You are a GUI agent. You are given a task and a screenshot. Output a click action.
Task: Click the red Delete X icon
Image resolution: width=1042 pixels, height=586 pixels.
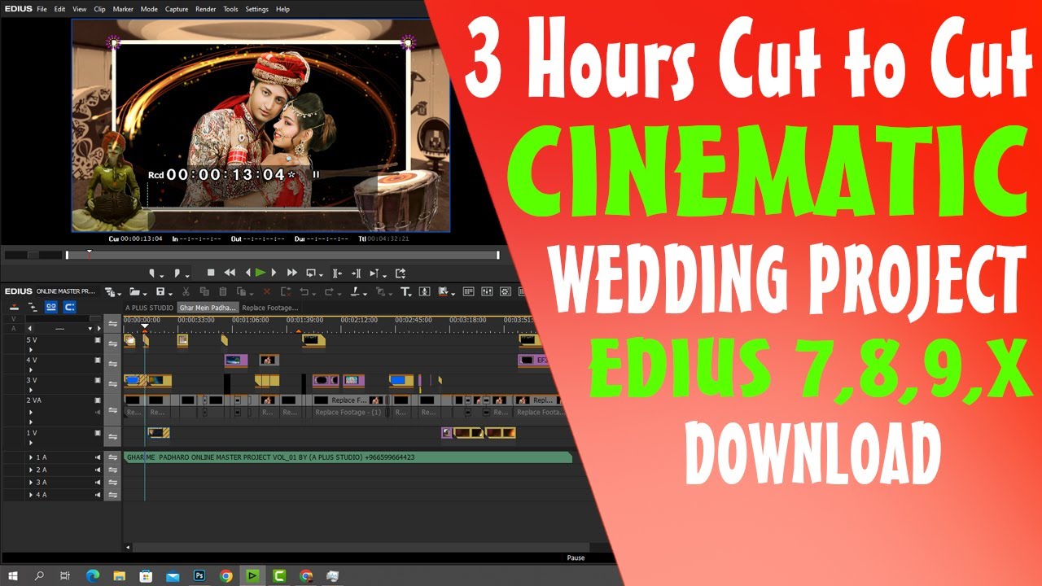coord(266,291)
